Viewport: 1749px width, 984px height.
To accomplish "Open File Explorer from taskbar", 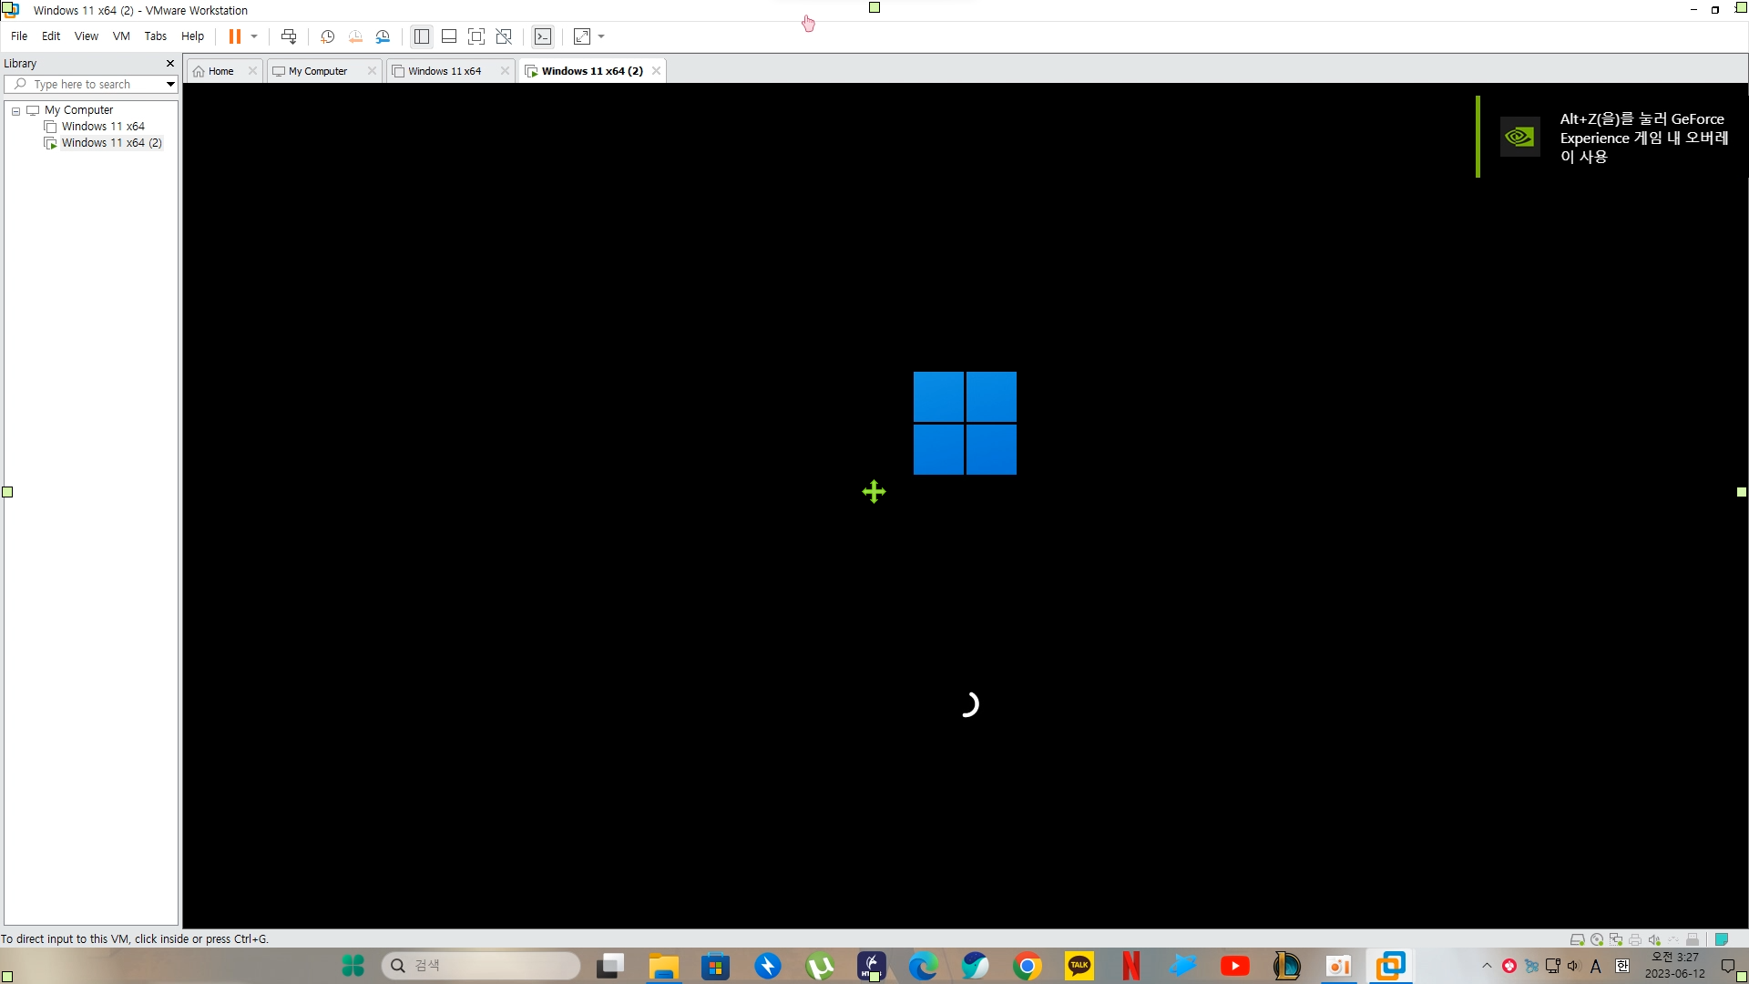I will pos(664,966).
